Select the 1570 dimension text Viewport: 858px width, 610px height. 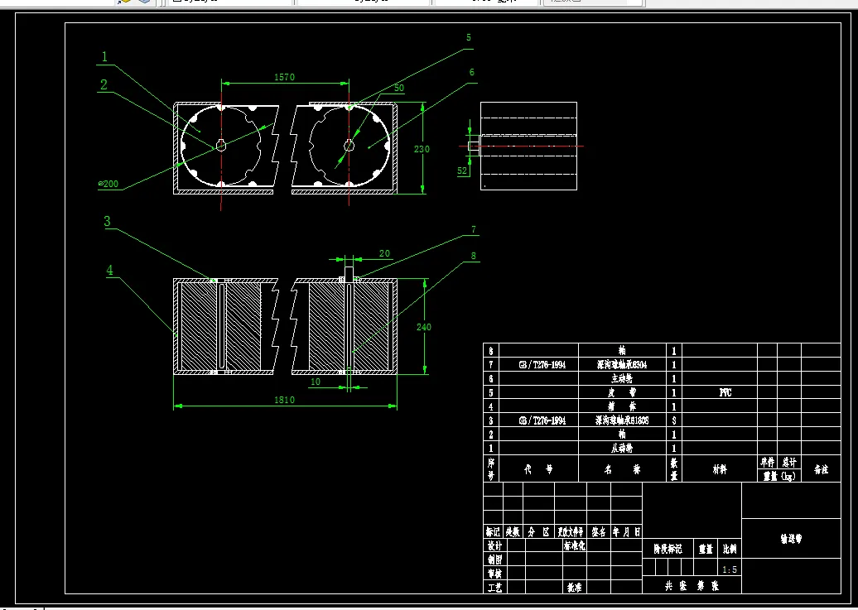coord(285,77)
